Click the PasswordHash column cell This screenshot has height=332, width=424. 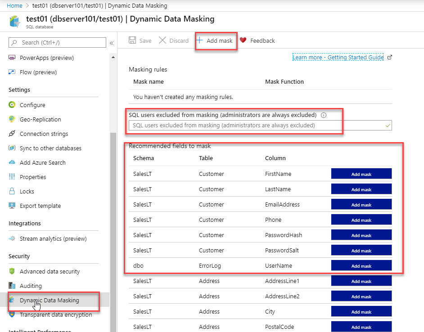(x=284, y=235)
